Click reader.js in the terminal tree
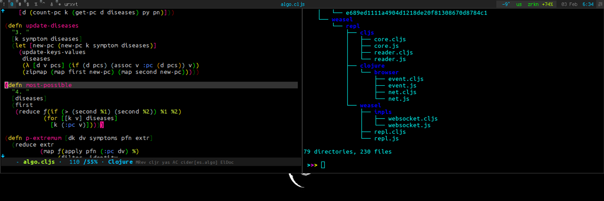This screenshot has width=604, height=201. (x=390, y=59)
